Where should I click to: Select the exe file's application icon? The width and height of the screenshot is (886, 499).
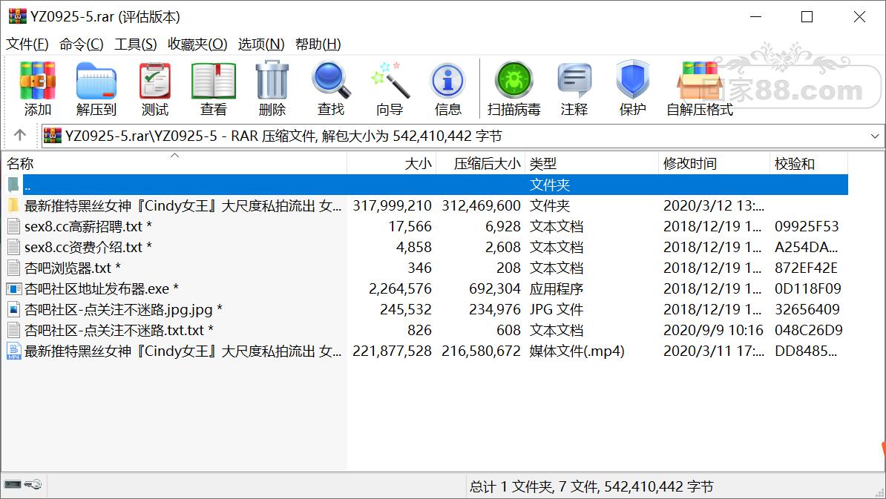13,289
